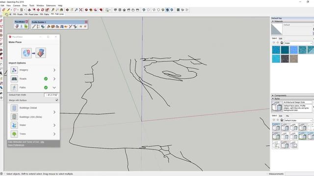
Task: Expand the Buildings options chevron
Action: click(54, 112)
